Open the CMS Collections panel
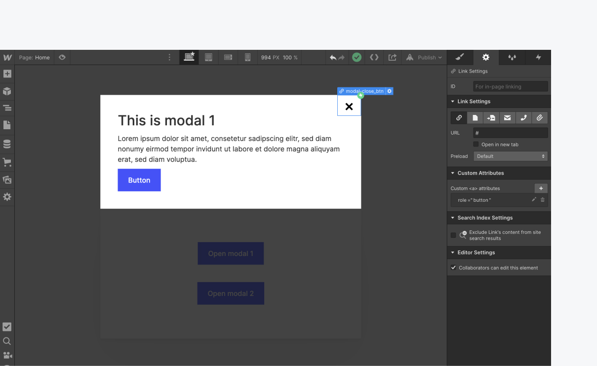Screen dimensions: 597x366 click(7, 144)
